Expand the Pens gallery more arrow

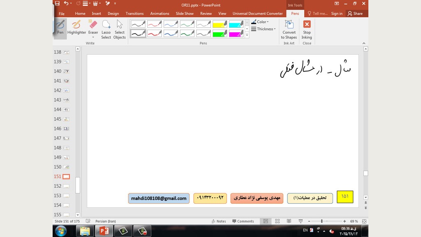[x=247, y=35]
